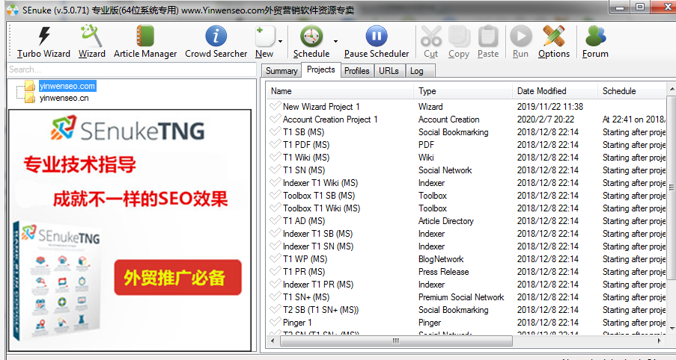
Task: Sort by Name column header
Action: point(339,91)
